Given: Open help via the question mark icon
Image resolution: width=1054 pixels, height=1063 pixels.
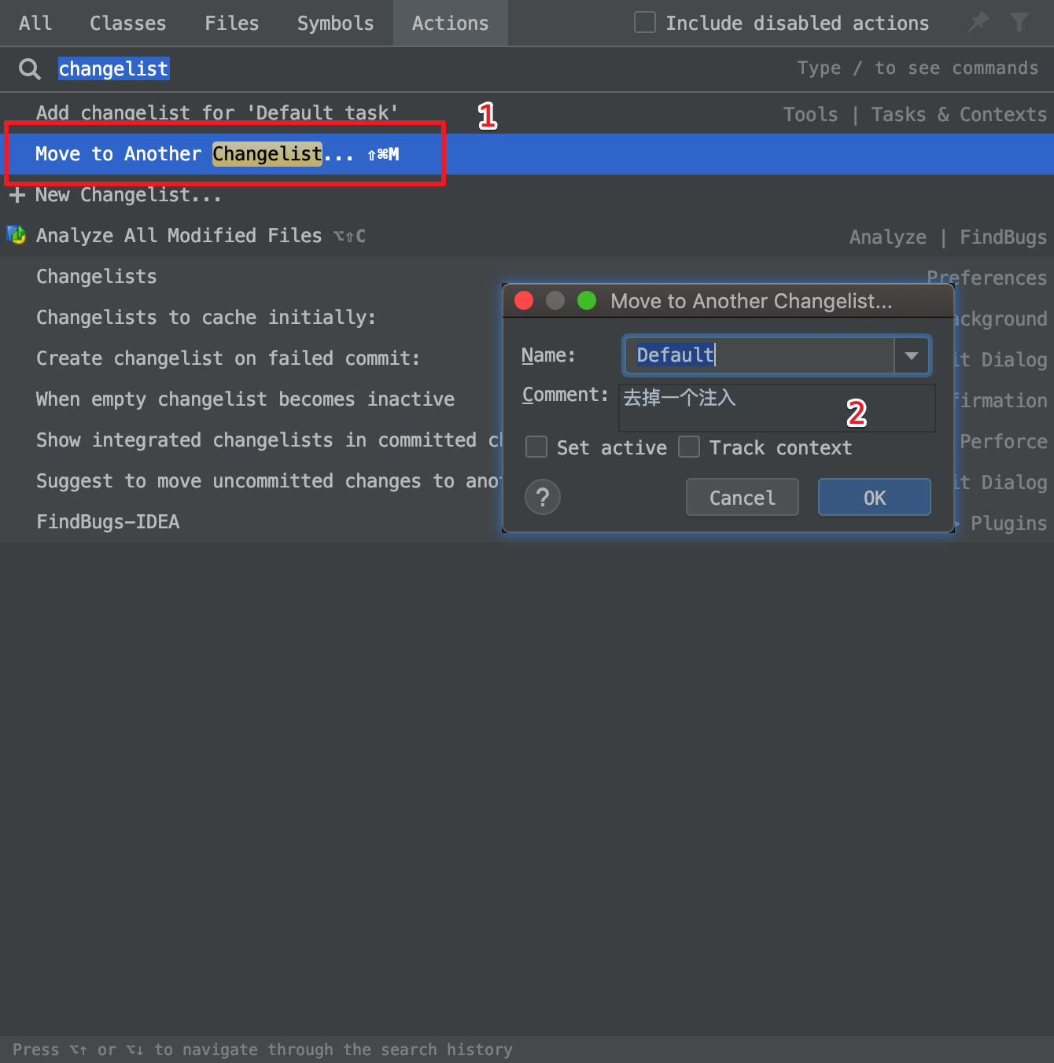Looking at the screenshot, I should coord(542,497).
